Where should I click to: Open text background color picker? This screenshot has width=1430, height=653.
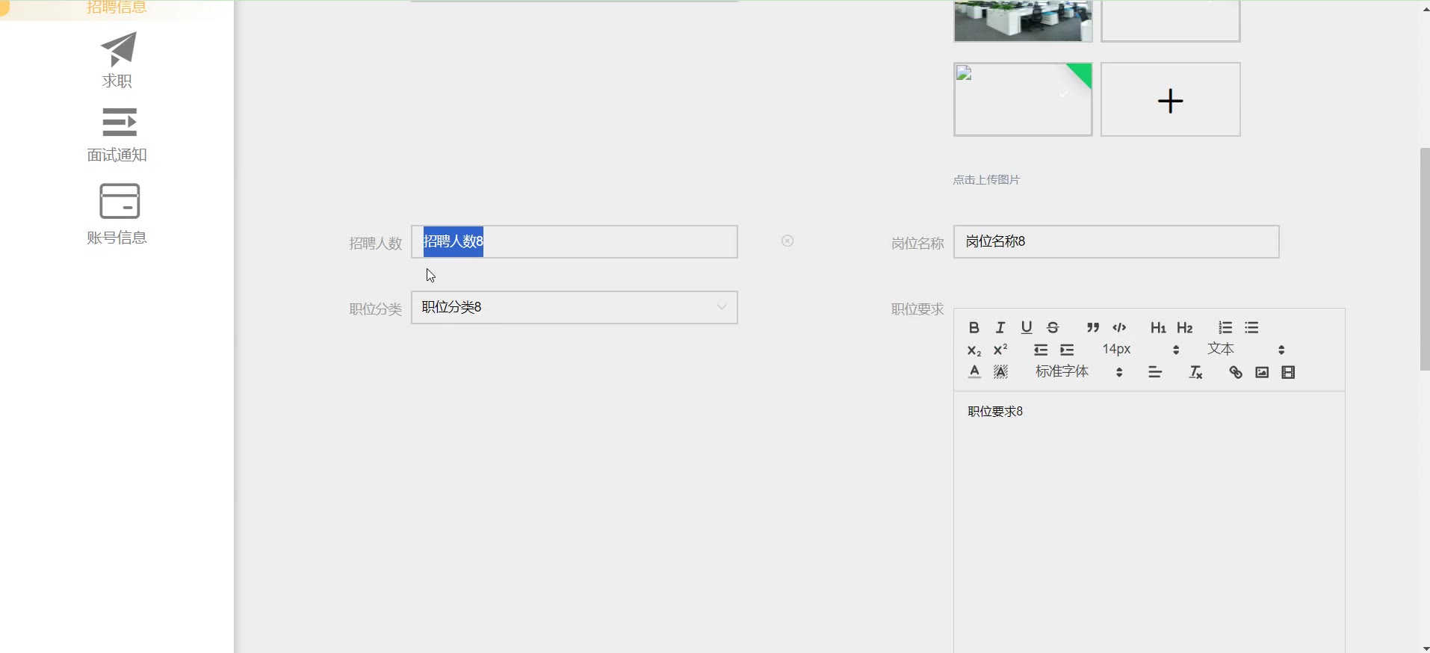pos(1000,372)
